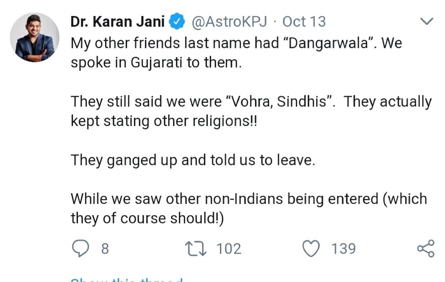The image size is (445, 282).
Task: Open Karan Jani's profile picture
Action: click(x=35, y=38)
